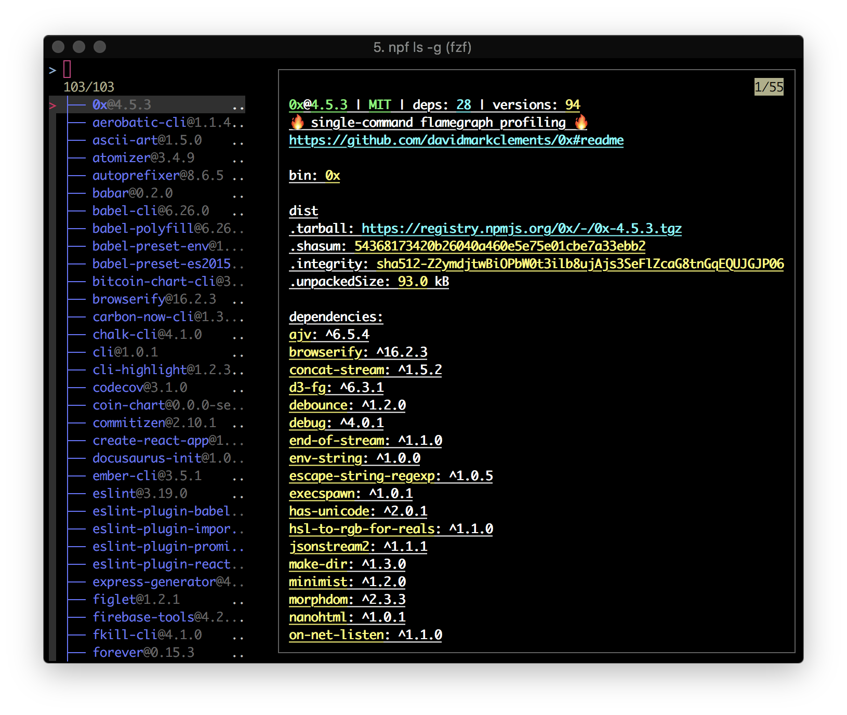Click the 1/55 preview scroll indicator
Viewport: 847px width, 715px height.
click(769, 87)
